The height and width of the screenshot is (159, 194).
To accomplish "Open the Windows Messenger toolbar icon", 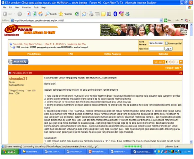I will (x=127, y=14).
